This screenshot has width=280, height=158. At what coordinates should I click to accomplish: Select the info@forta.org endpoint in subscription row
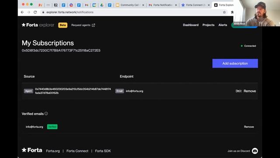134,91
